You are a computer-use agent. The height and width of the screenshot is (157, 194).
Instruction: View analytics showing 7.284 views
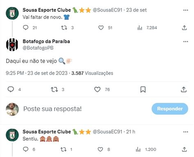click(140, 28)
